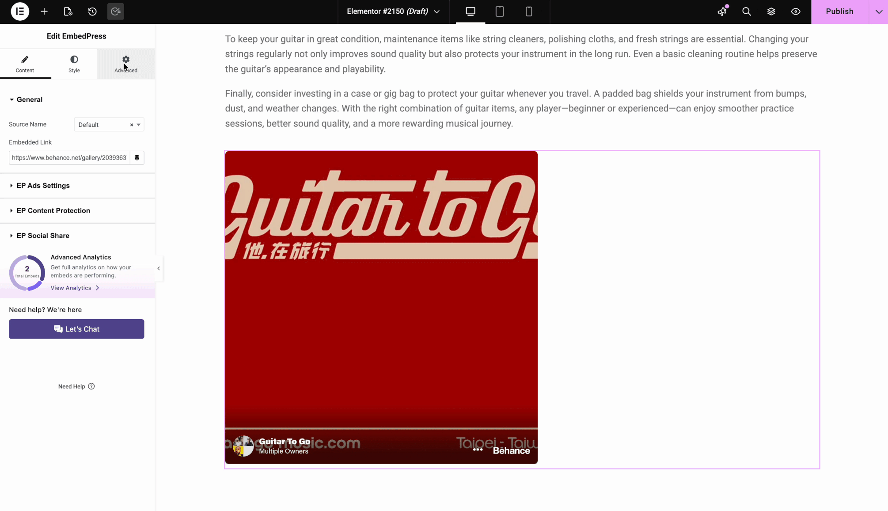The image size is (888, 511).
Task: Click the 'Edit EmbedPress' panel title
Action: point(76,36)
